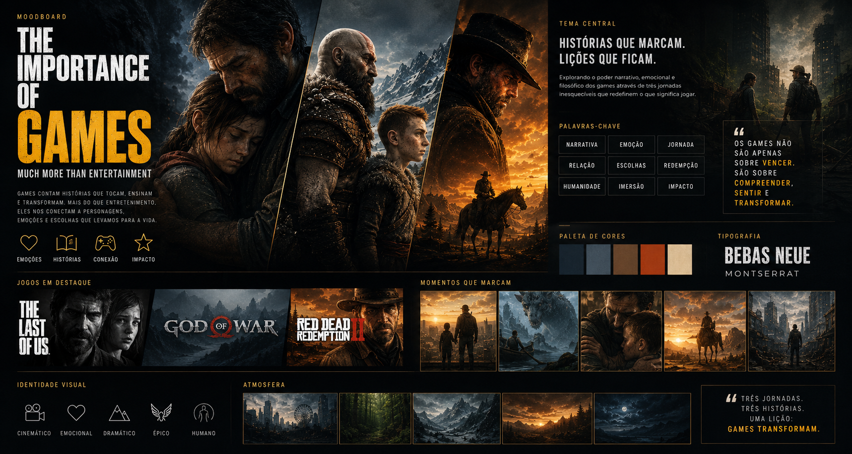Select the DRAMÁTICO label under the mountain

point(119,434)
